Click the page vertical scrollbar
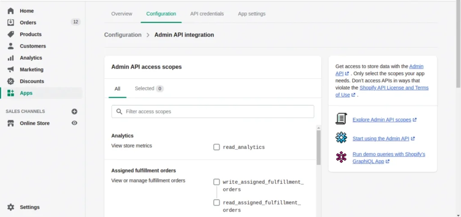461x217 pixels. 458,44
